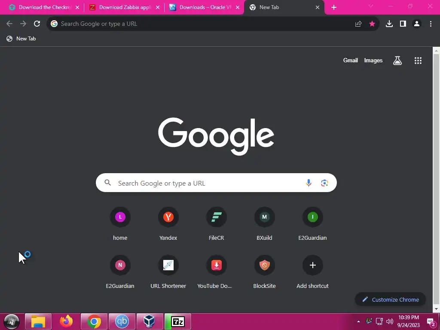Viewport: 440px width, 330px height.
Task: Click the page vertical scrollbar down arrow
Action: tap(436, 309)
